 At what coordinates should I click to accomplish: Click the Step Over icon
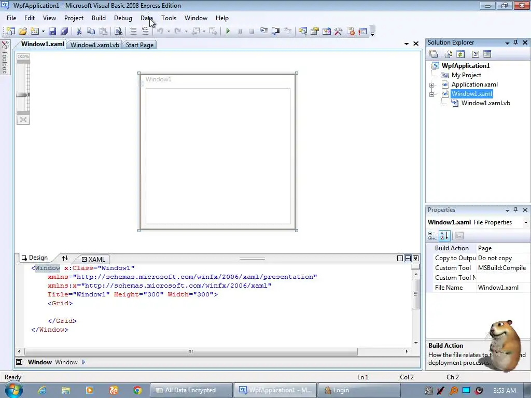pos(276,32)
